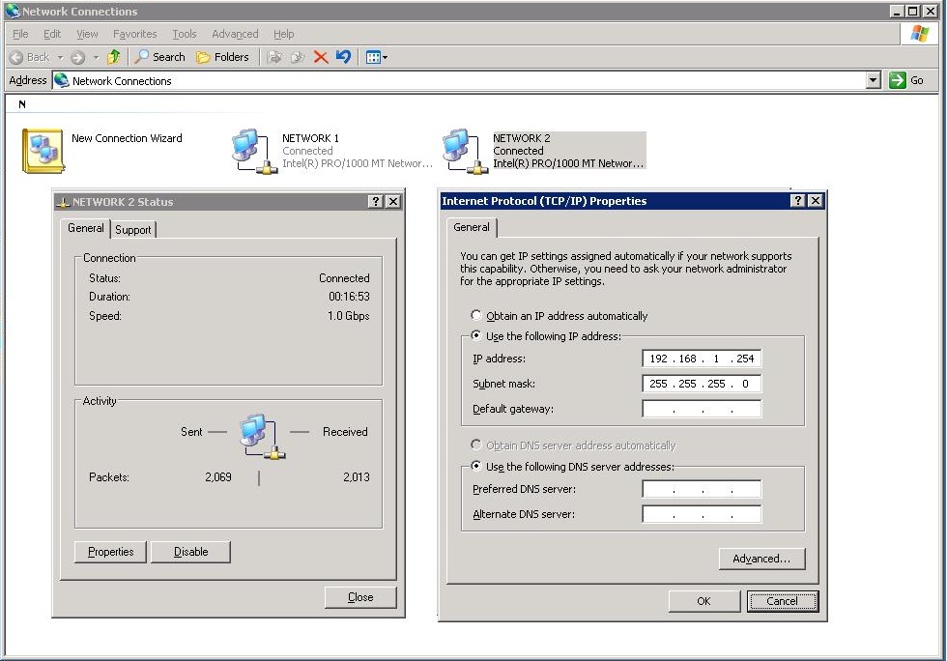Open the Edit menu
947x661 pixels.
tap(52, 34)
